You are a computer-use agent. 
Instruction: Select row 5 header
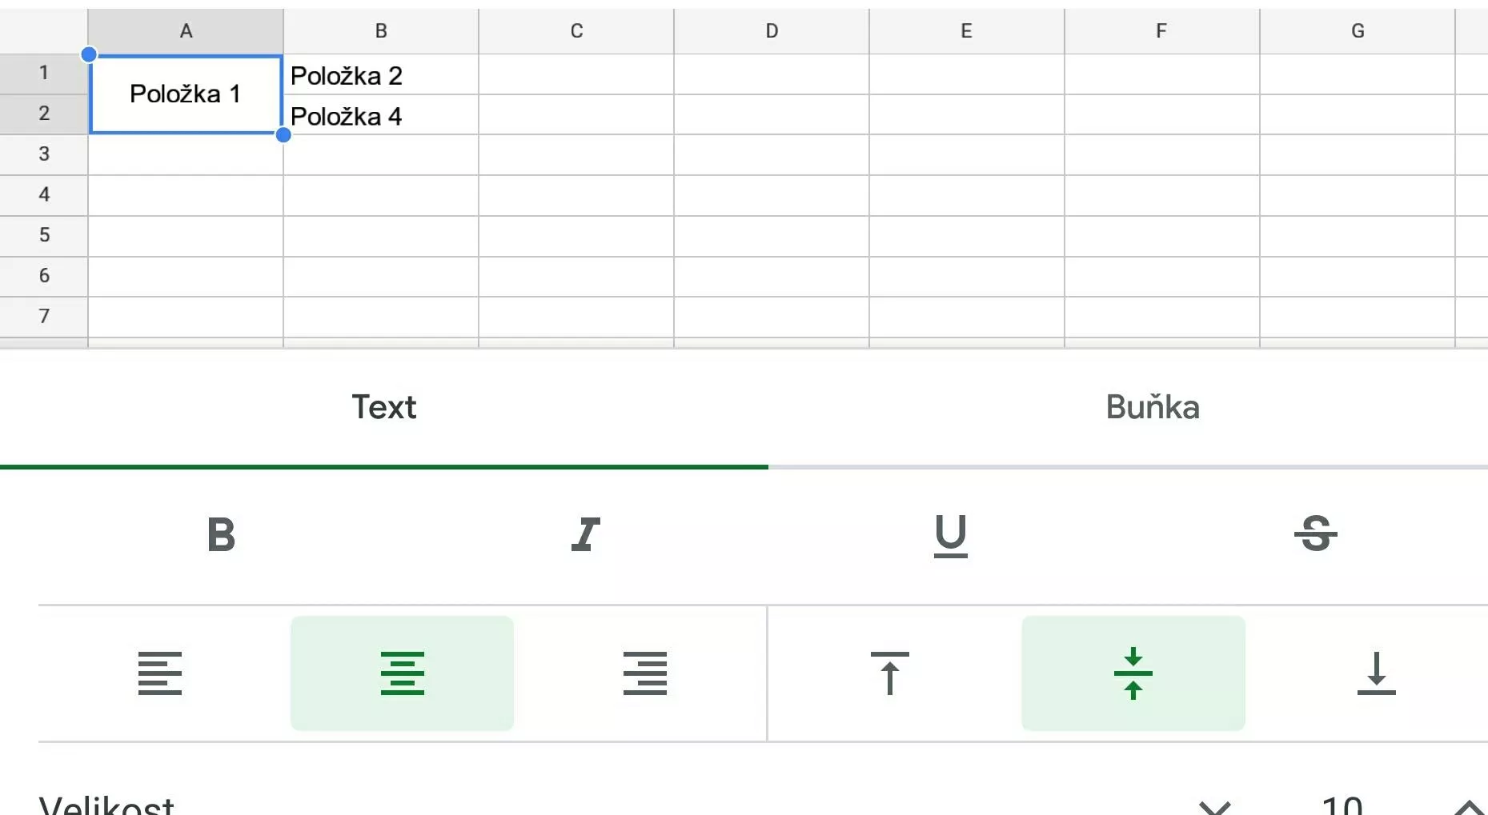coord(44,235)
